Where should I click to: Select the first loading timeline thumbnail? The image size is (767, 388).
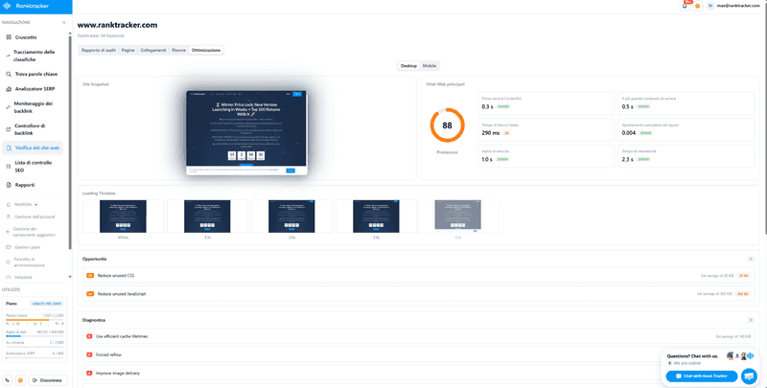[x=123, y=216]
